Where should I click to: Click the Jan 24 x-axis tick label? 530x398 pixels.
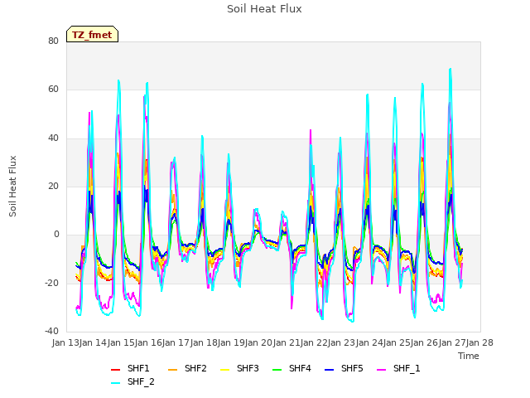coord(369,342)
